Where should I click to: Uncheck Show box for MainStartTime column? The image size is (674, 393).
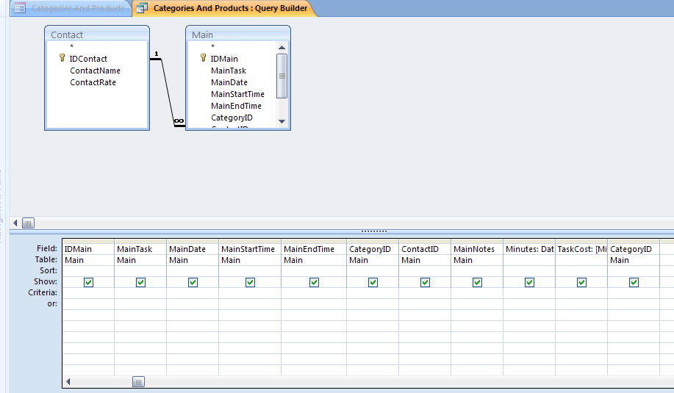coord(250,282)
